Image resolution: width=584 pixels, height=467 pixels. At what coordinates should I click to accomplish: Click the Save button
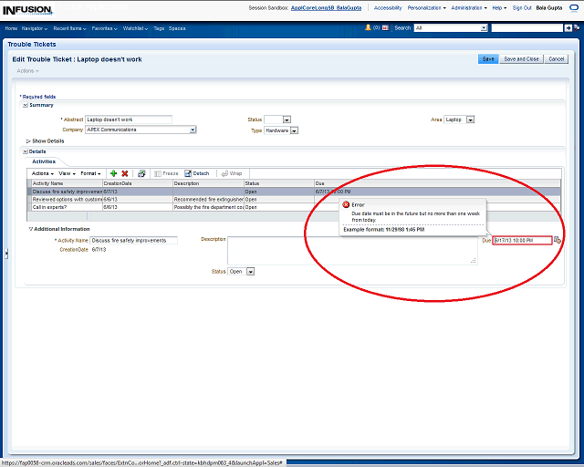[488, 59]
